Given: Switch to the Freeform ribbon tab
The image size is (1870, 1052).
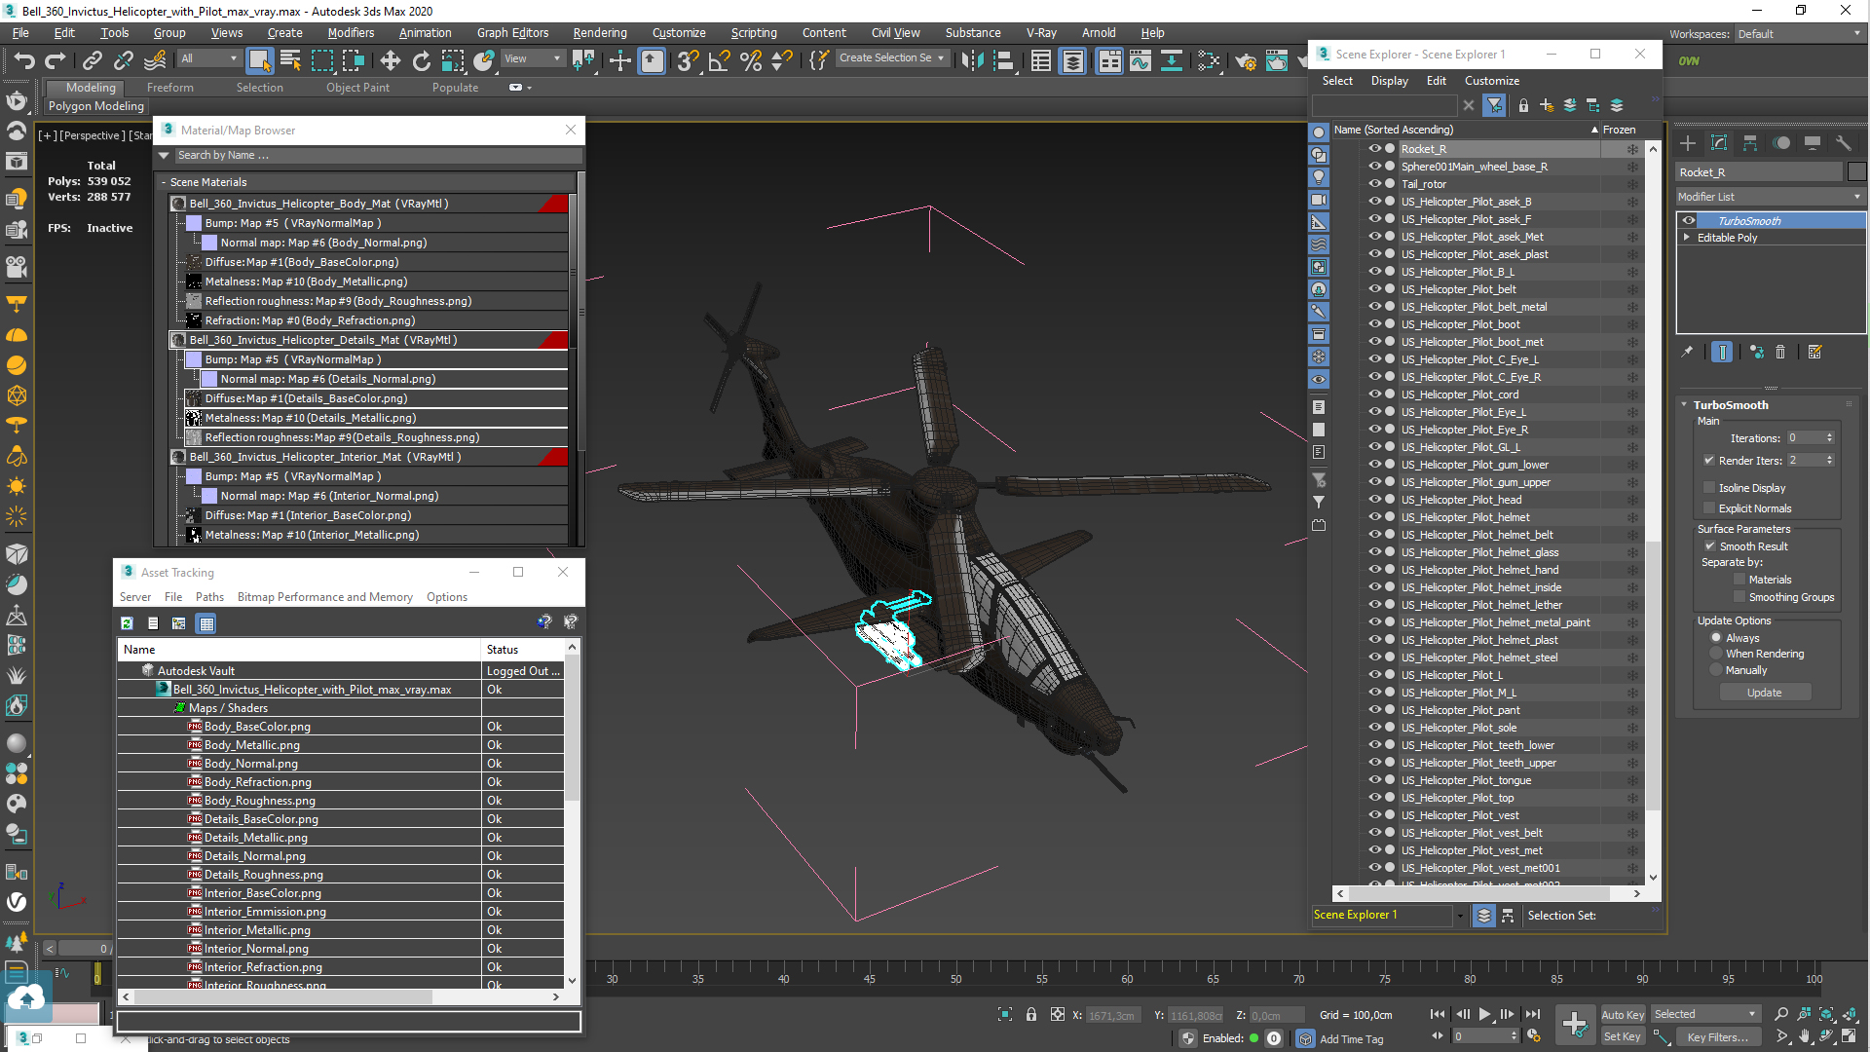Looking at the screenshot, I should pos(170,88).
